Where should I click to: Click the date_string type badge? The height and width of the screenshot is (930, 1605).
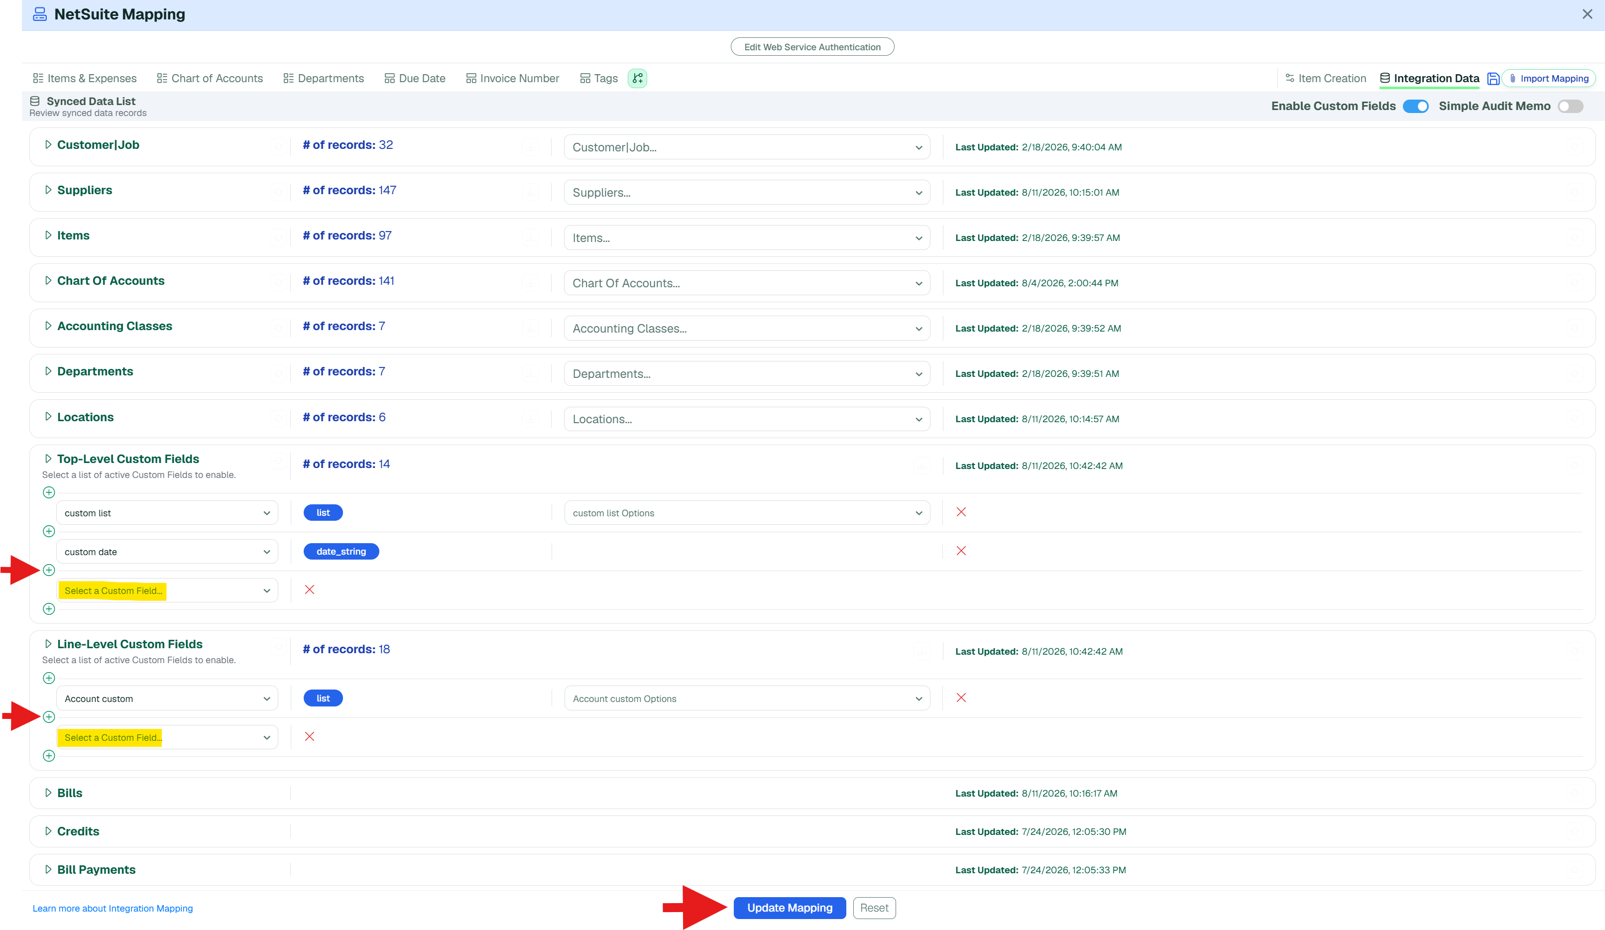[x=341, y=551]
